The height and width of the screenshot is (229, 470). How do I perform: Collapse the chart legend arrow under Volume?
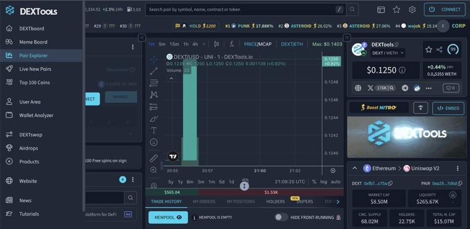coord(171,79)
